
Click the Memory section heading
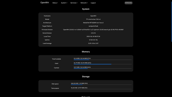tap(86, 52)
